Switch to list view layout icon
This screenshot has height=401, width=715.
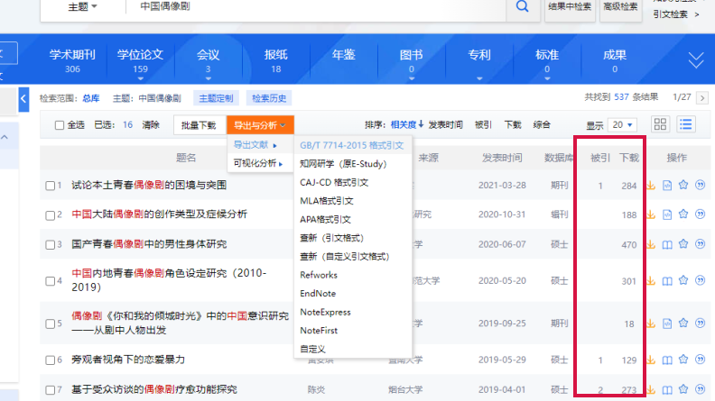pyautogui.click(x=686, y=124)
